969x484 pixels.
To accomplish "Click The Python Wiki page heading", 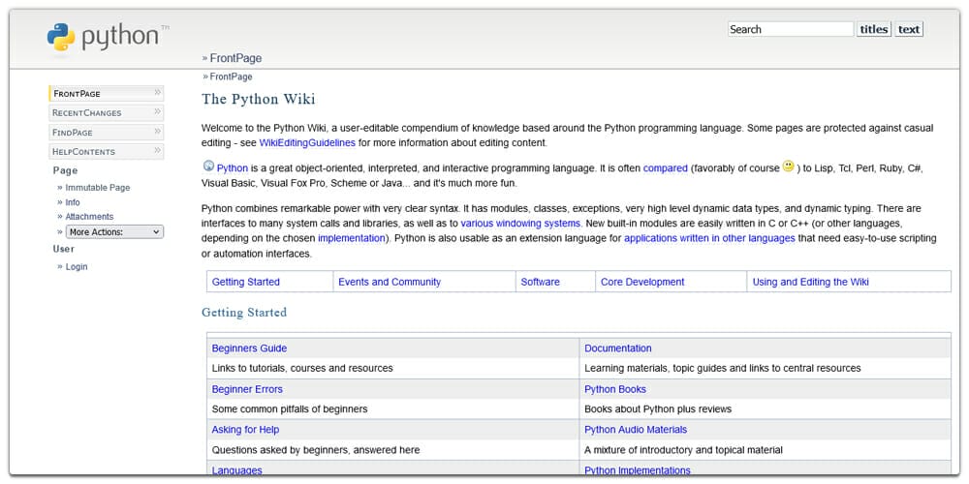I will click(x=259, y=100).
